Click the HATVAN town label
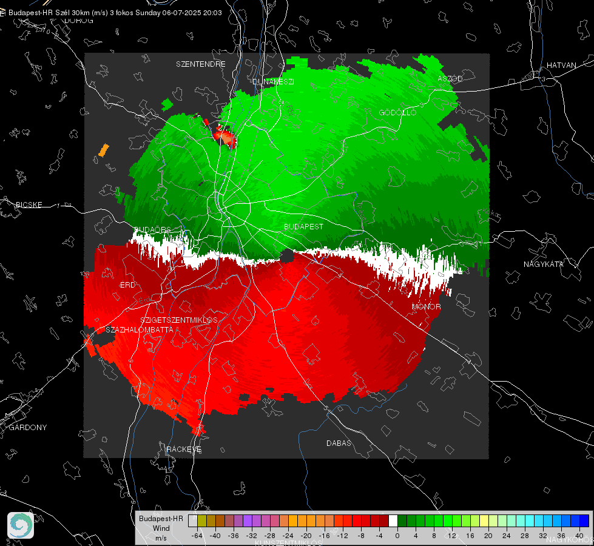The width and height of the screenshot is (594, 546). 561,65
